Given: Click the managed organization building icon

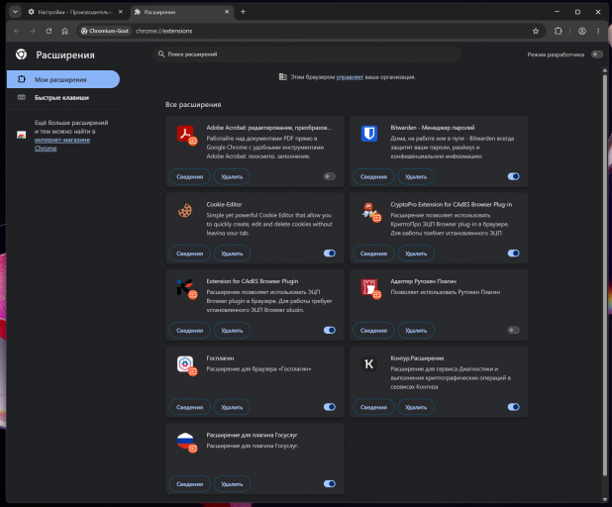Looking at the screenshot, I should tap(283, 77).
